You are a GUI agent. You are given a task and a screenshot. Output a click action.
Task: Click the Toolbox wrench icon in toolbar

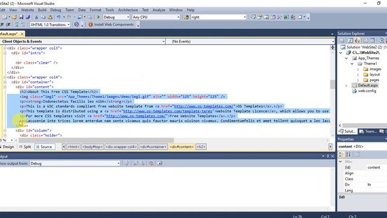click(279, 17)
